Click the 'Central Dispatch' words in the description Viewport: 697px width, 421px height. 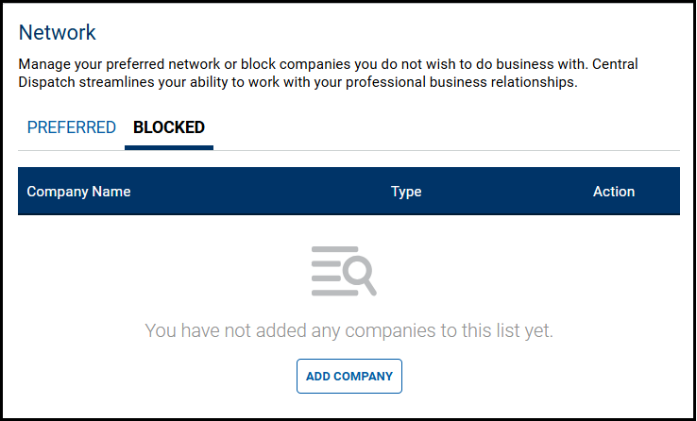[x=614, y=64]
